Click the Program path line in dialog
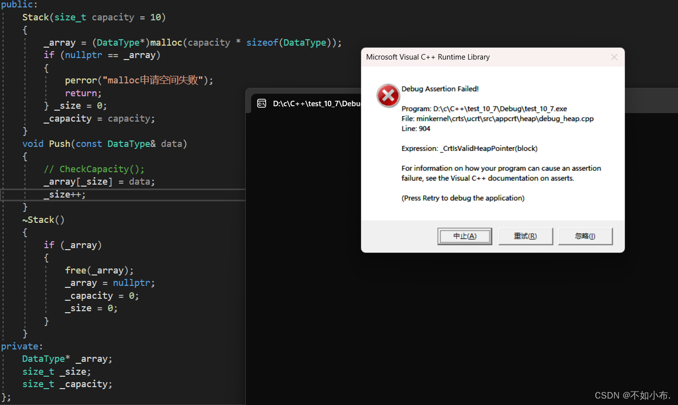This screenshot has width=678, height=405. click(484, 109)
